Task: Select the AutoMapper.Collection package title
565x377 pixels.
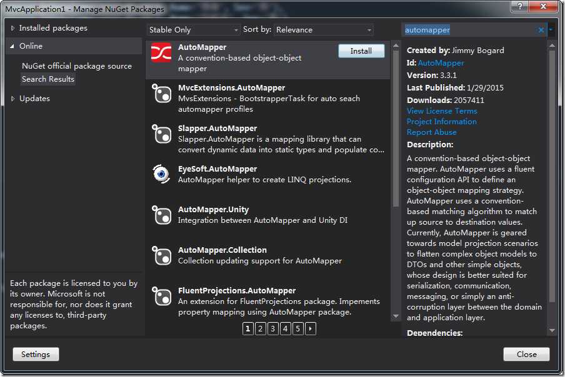Action: [x=222, y=250]
